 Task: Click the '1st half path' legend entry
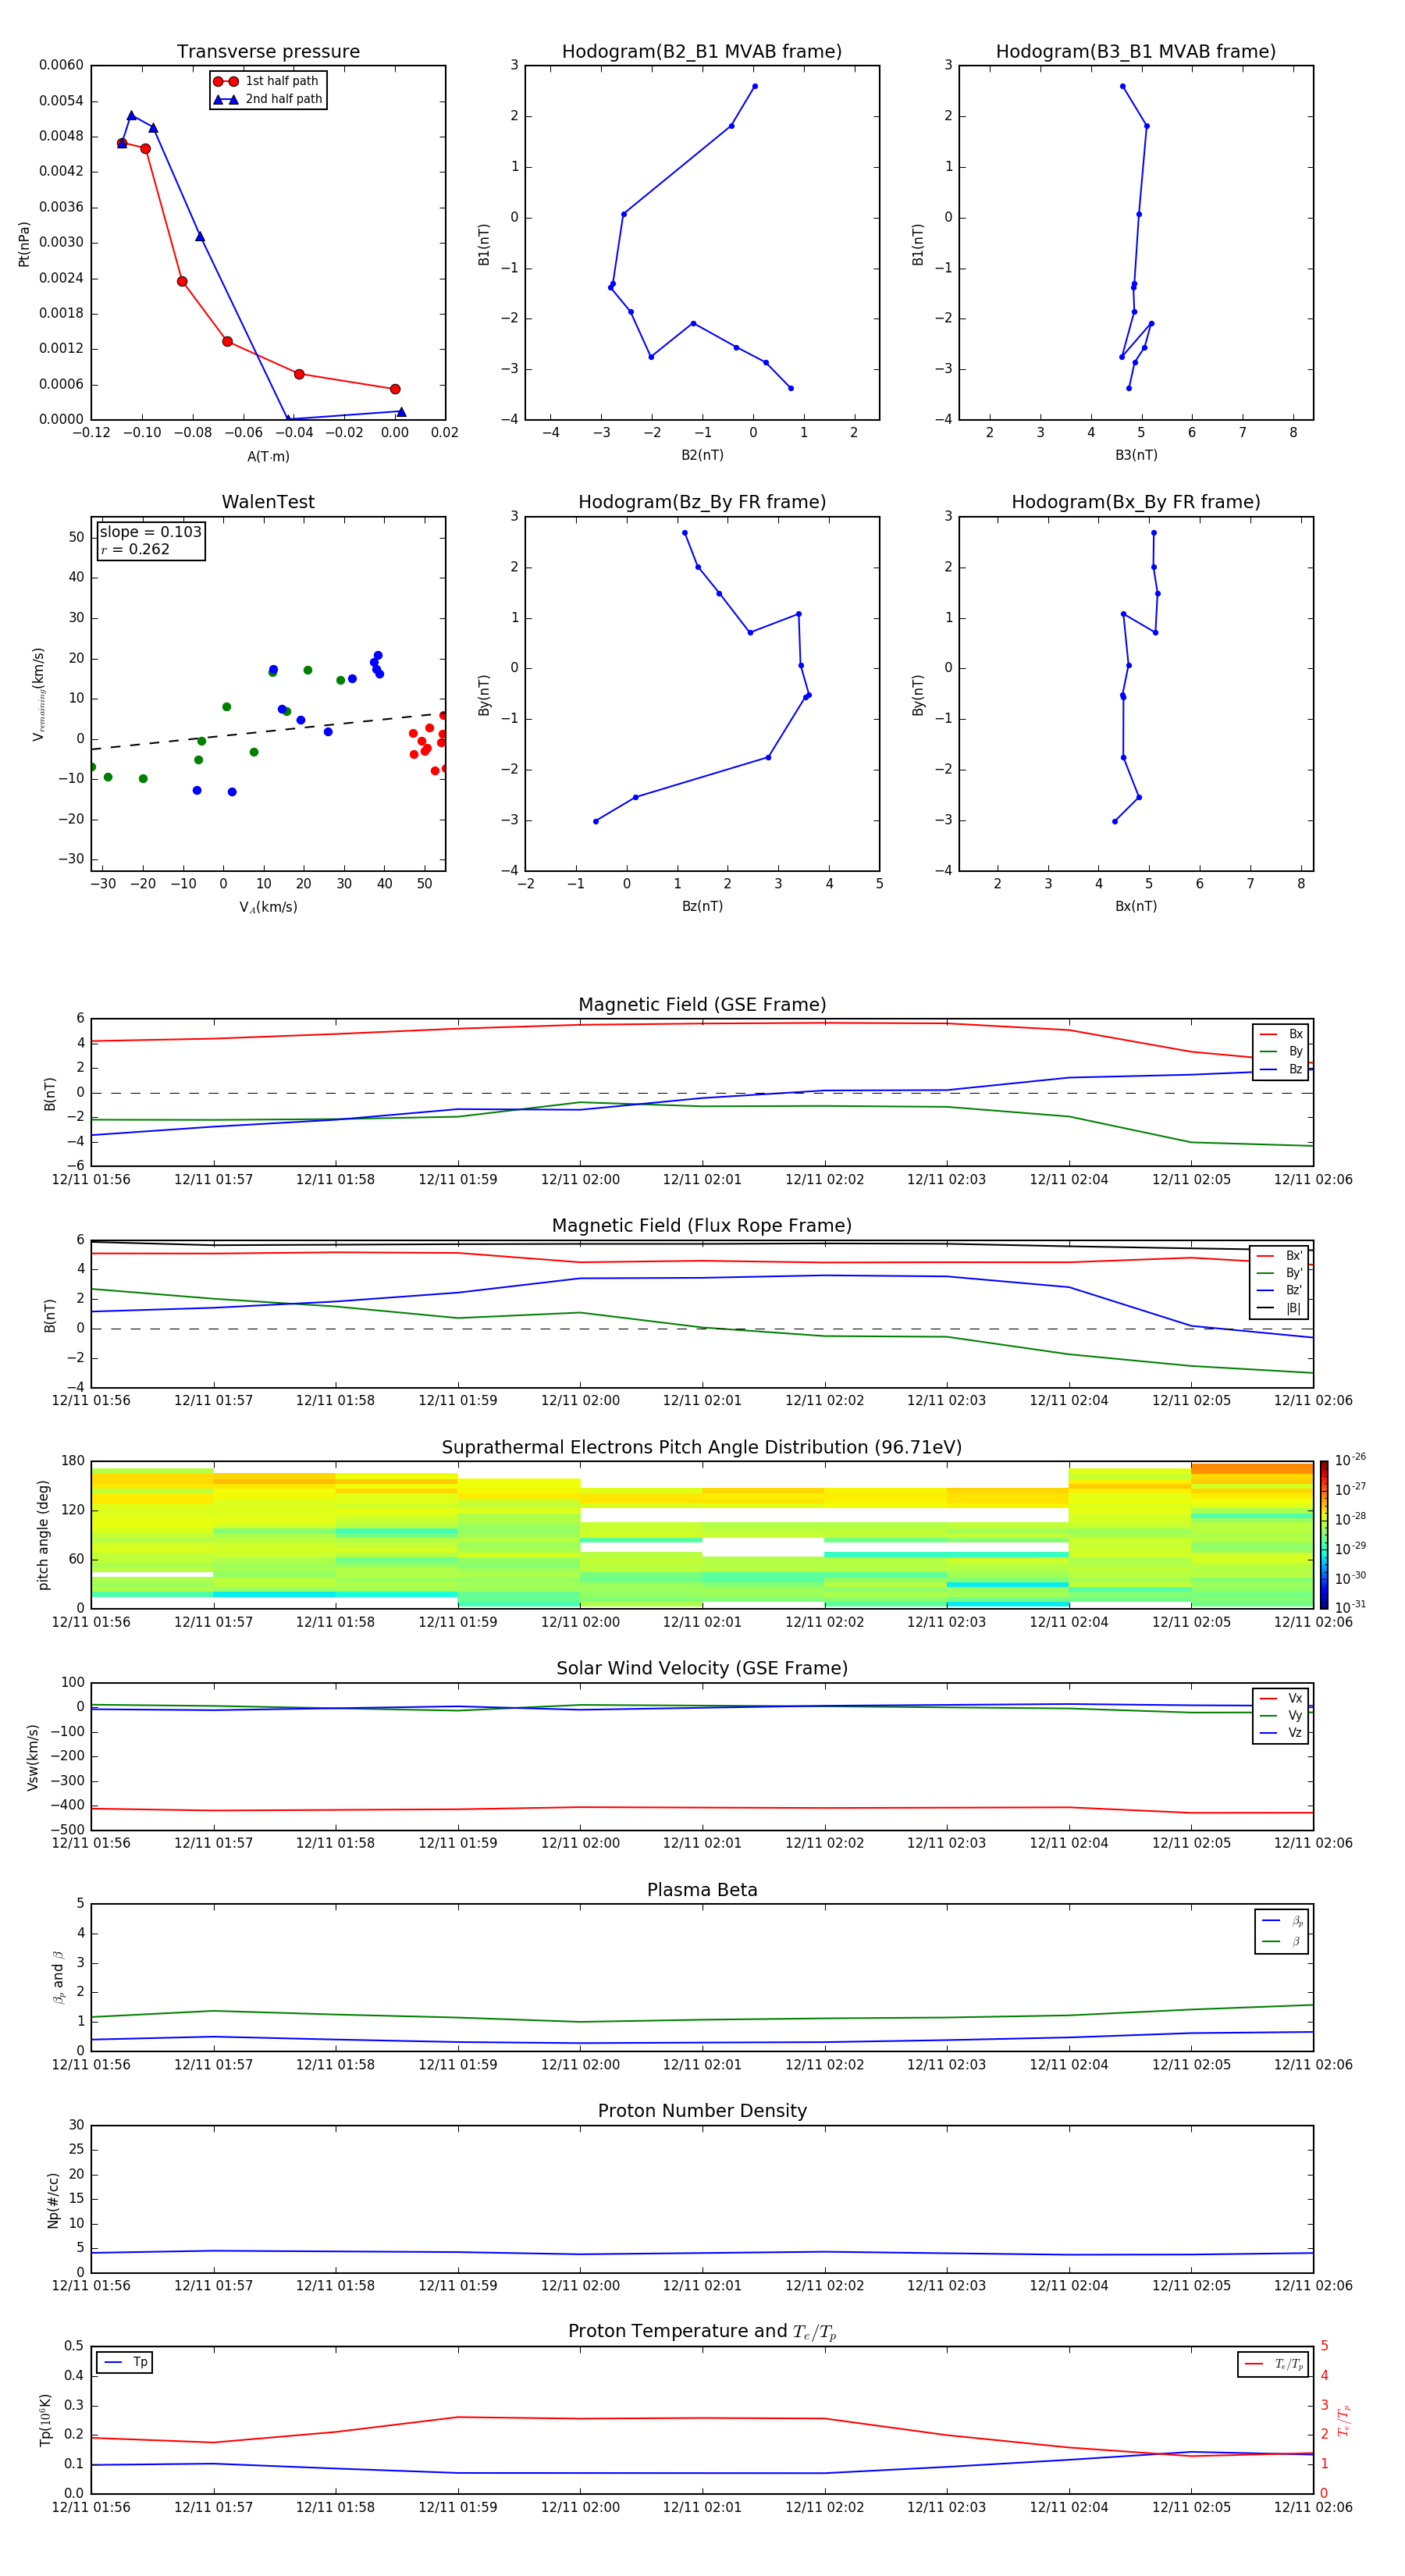(267, 81)
